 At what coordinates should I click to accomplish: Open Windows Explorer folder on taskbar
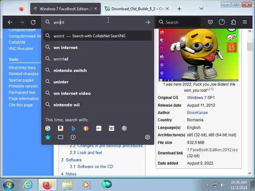click(67, 185)
